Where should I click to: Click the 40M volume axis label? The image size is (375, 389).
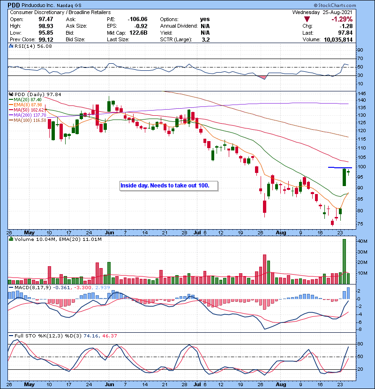[x=362, y=241]
